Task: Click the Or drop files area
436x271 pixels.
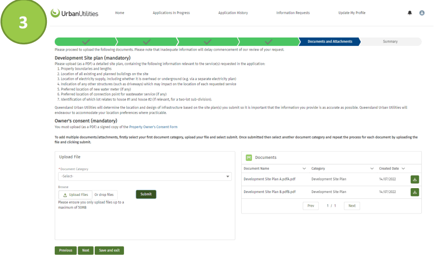Action: pyautogui.click(x=104, y=195)
